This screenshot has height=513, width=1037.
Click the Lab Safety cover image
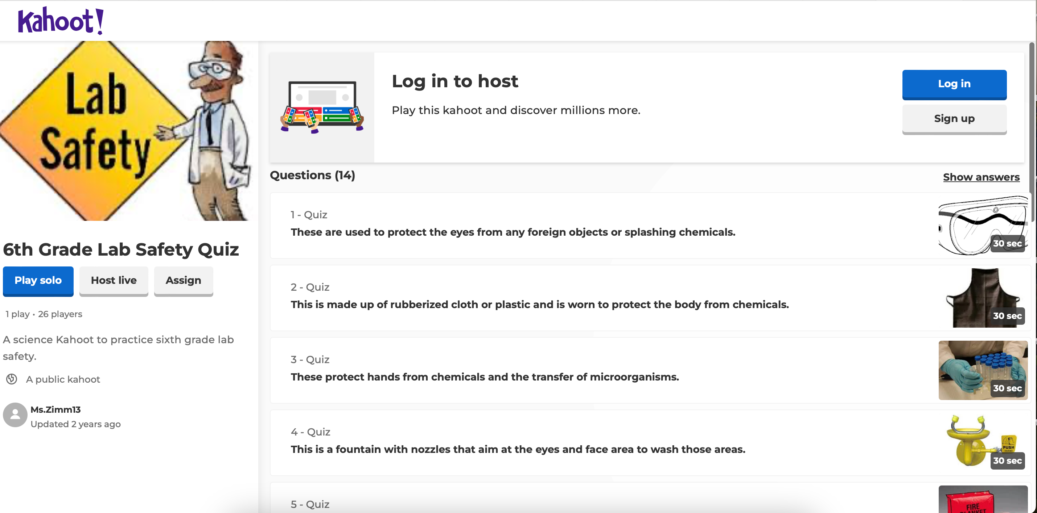(128, 131)
